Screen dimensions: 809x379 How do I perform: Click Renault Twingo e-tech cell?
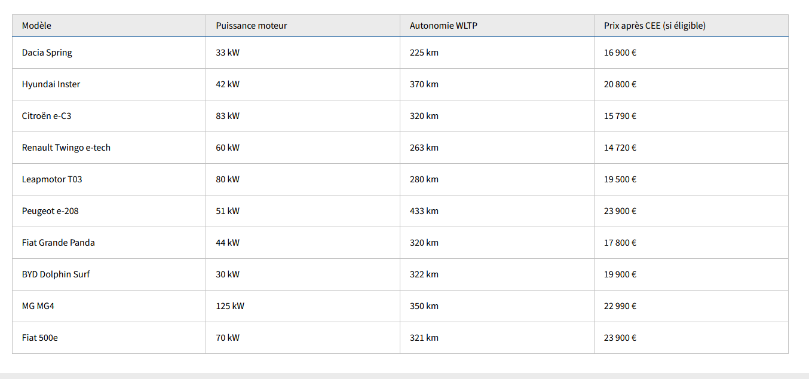pyautogui.click(x=66, y=148)
